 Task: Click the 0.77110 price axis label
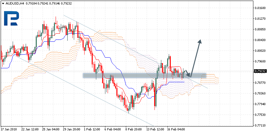[260, 126]
